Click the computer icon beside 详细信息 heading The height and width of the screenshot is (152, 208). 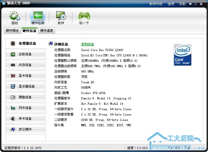pyautogui.click(x=51, y=44)
